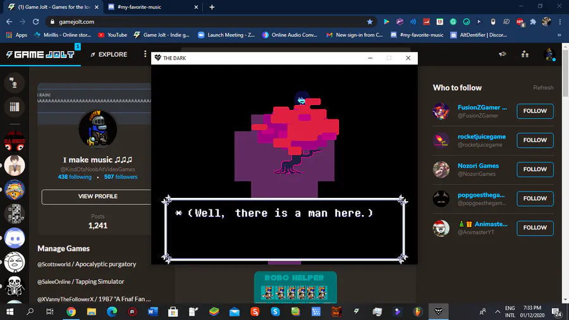Screen dimensions: 569x320
Task: Click the THE DARK window title bar icon
Action: [x=157, y=58]
